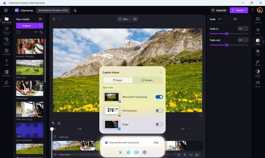Click the Copilot Vision glasses icon
The height and width of the screenshot is (158, 265).
(137, 152)
